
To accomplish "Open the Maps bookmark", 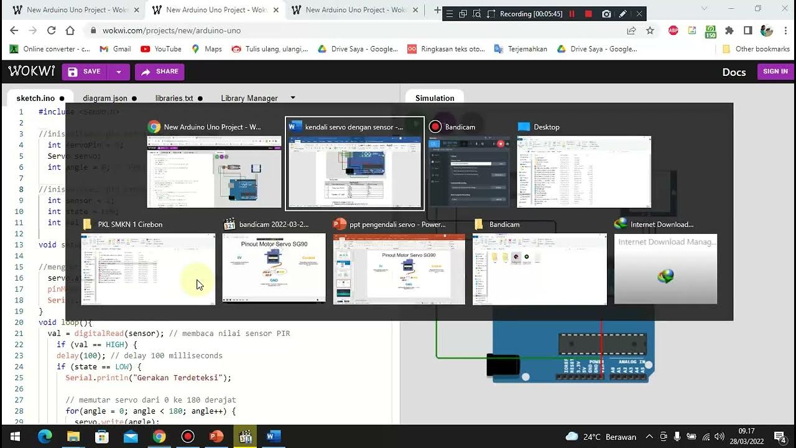I will pyautogui.click(x=206, y=49).
